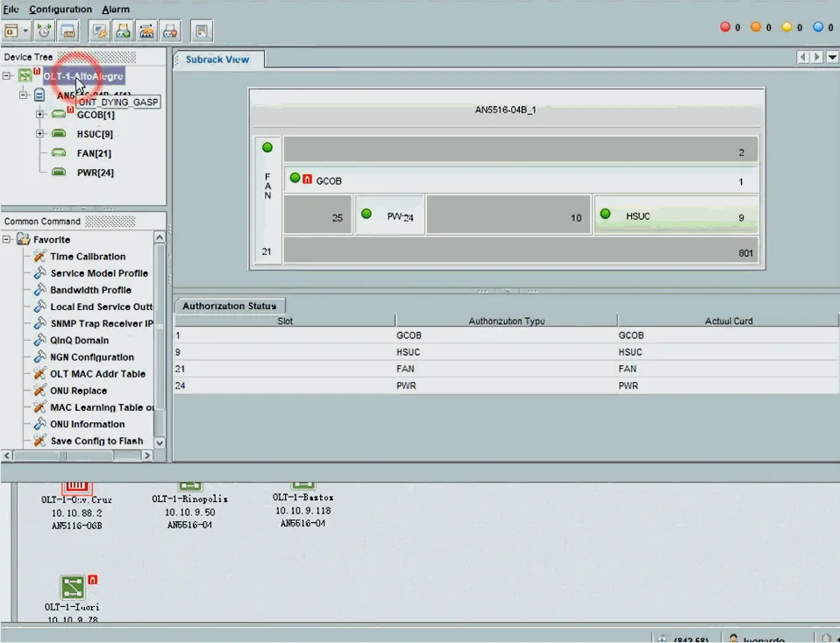Click the OLT MAC Addr Table tool icon

(39, 374)
